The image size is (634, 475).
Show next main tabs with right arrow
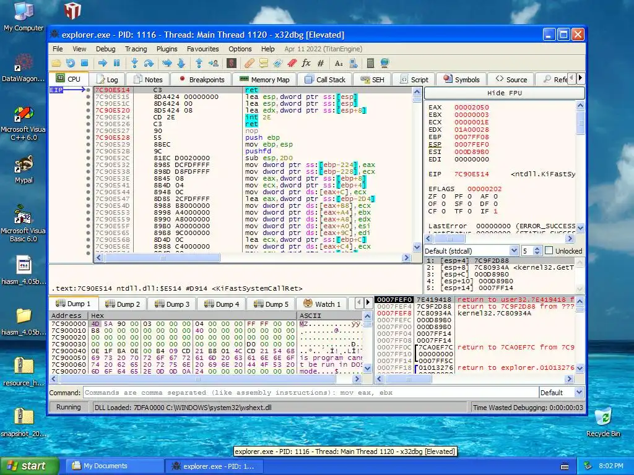580,78
